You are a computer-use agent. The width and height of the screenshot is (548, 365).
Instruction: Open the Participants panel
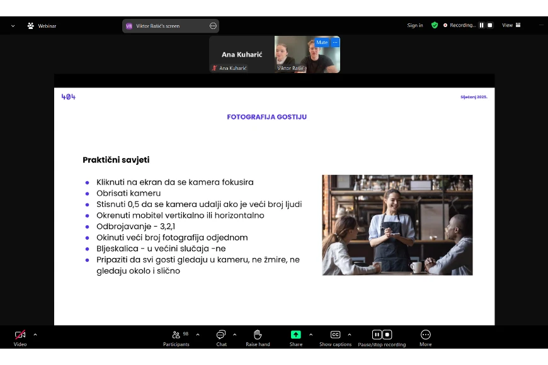click(x=176, y=335)
